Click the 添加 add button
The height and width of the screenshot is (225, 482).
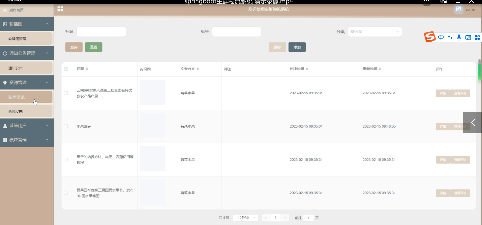pyautogui.click(x=297, y=47)
